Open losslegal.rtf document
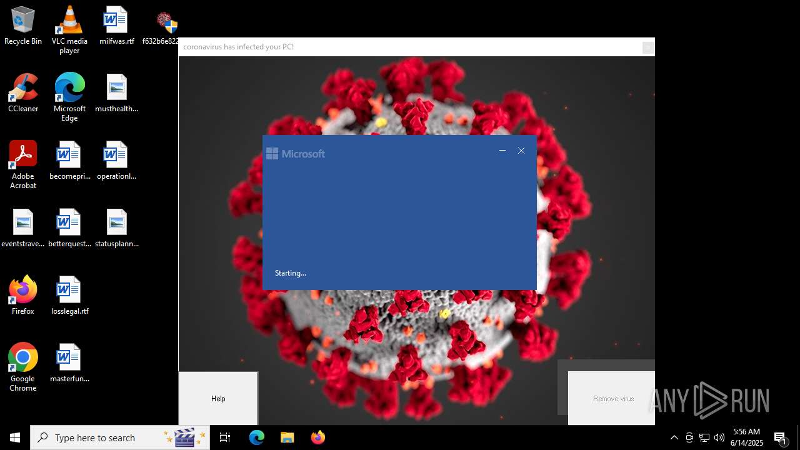The height and width of the screenshot is (450, 800). click(69, 296)
